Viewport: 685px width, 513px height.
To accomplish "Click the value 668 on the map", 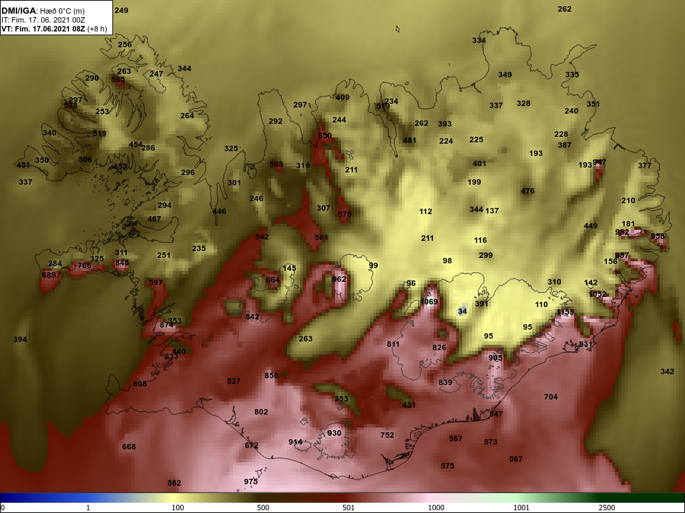I will [x=129, y=447].
